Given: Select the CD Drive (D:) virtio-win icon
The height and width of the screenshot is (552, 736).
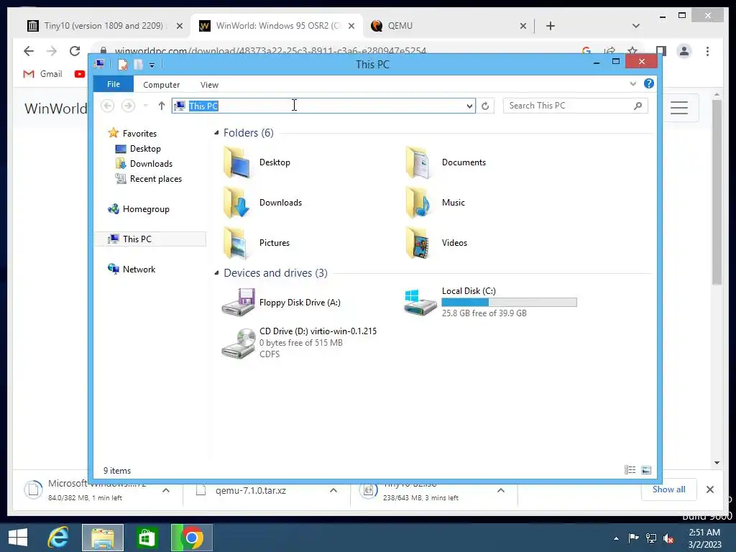Looking at the screenshot, I should (x=239, y=343).
